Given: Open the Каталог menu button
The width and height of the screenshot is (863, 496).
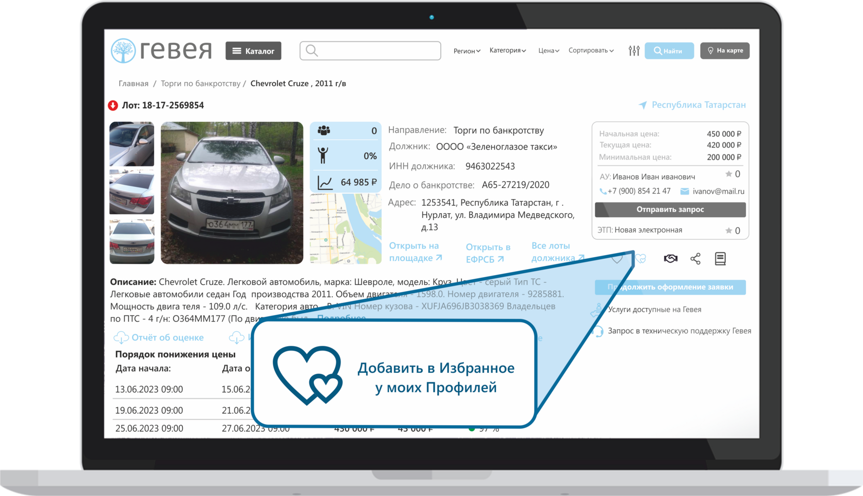Looking at the screenshot, I should click(253, 51).
